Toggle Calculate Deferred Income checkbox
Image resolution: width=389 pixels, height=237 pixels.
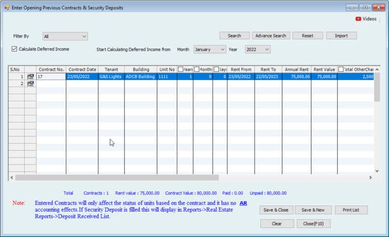click(14, 49)
